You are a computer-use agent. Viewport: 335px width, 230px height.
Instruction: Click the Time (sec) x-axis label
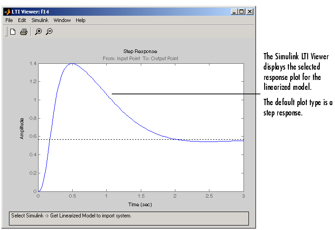coord(140,204)
